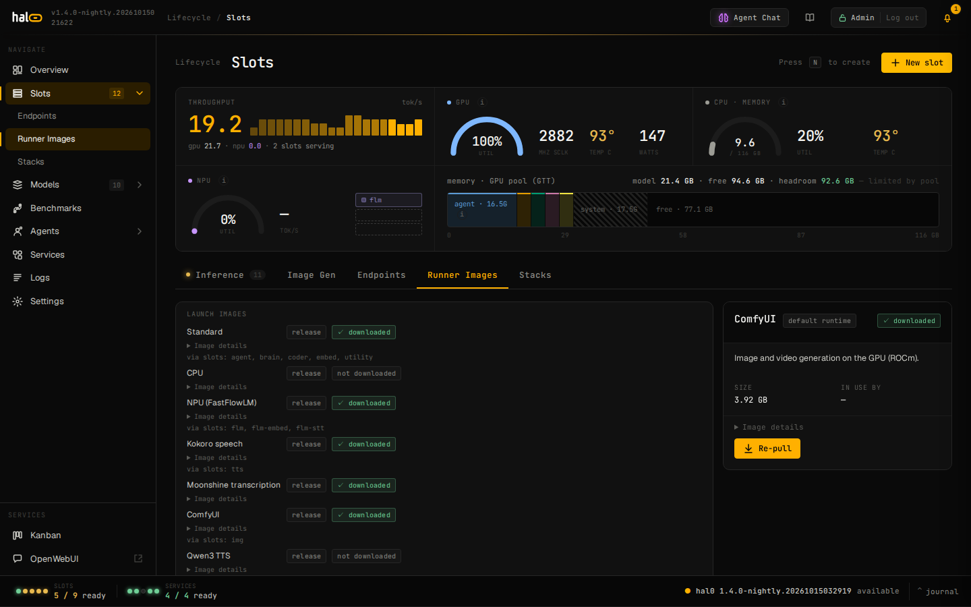971x607 pixels.
Task: Create a New slot
Action: tap(916, 63)
